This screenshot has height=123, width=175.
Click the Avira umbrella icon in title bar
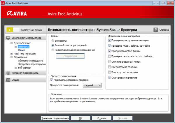pyautogui.click(x=3, y=3)
